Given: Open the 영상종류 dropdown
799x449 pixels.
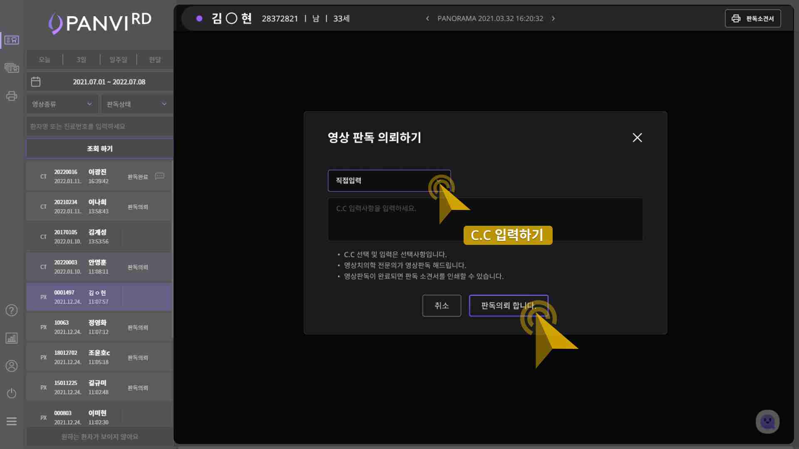Looking at the screenshot, I should click(62, 104).
